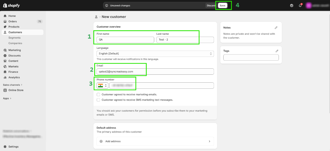
Task: Expand Sales channels section
Action: coord(13,85)
